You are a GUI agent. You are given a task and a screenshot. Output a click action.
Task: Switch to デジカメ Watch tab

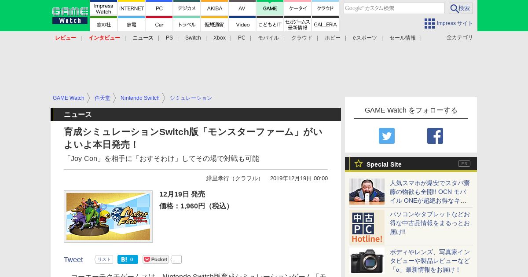coord(187,8)
